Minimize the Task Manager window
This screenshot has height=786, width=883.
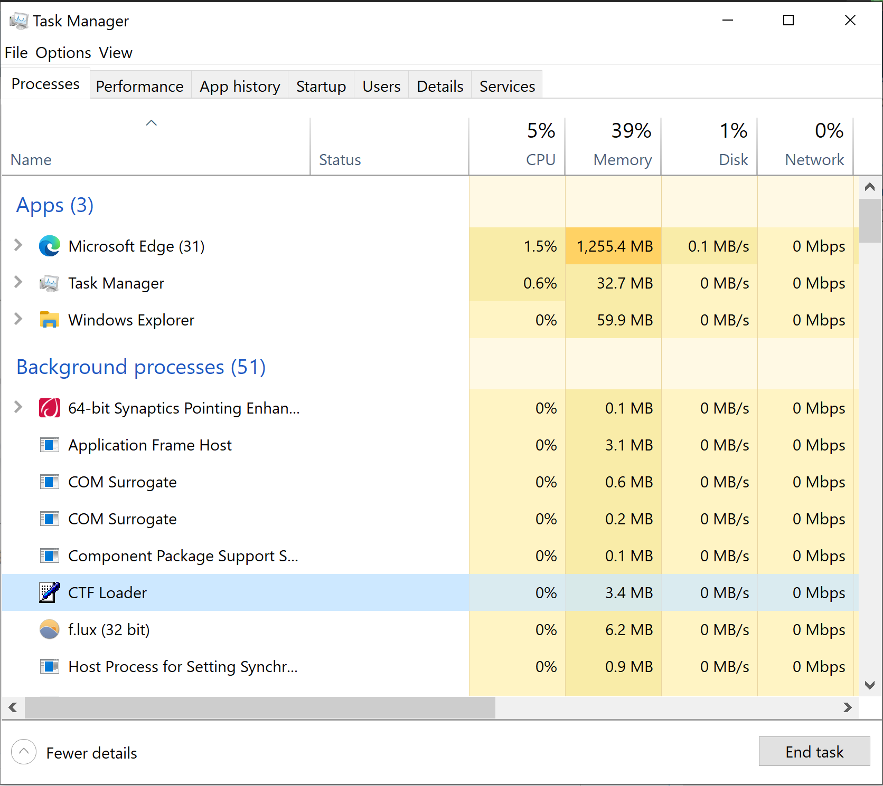tap(728, 20)
